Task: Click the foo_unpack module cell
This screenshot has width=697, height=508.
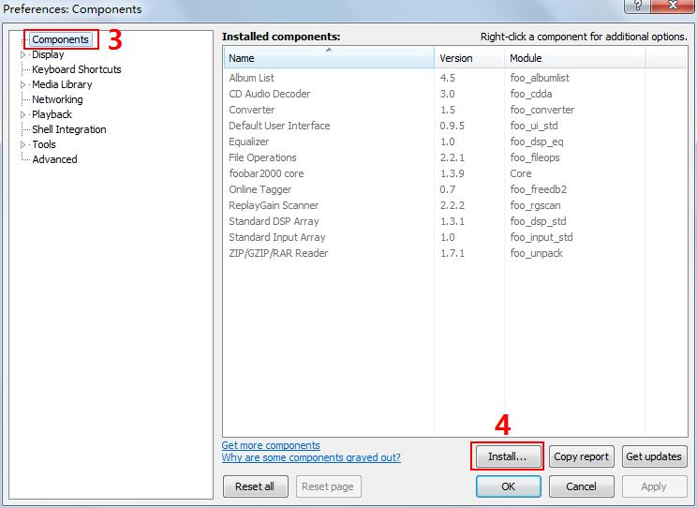Action: point(536,254)
